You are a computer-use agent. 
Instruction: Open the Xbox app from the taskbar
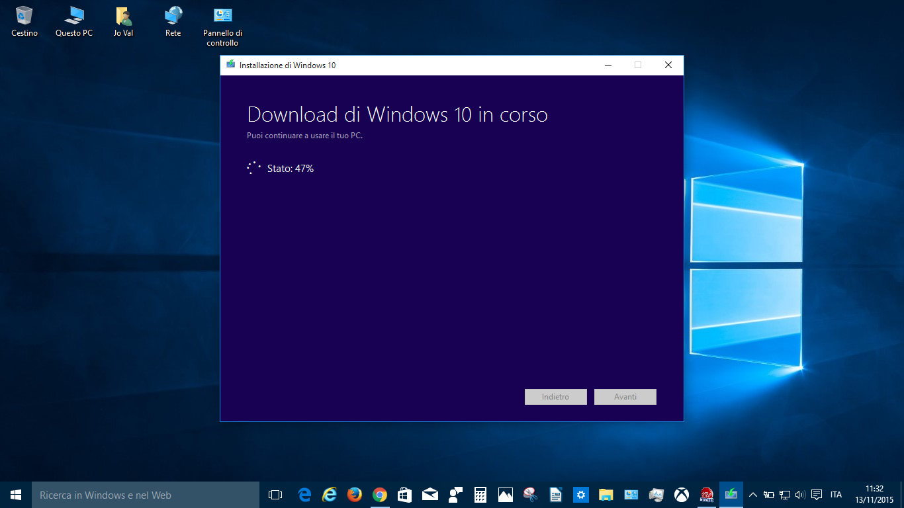pos(682,495)
